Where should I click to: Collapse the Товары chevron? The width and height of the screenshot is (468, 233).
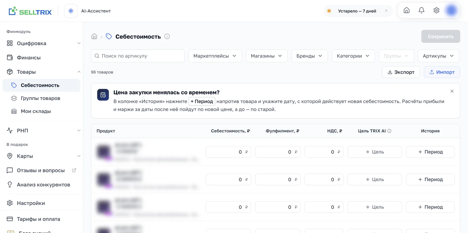pyautogui.click(x=79, y=72)
